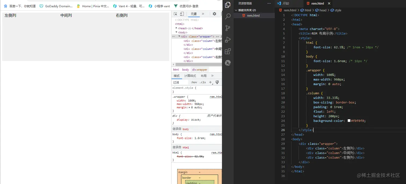Click the margin label in box model

[x=183, y=172]
